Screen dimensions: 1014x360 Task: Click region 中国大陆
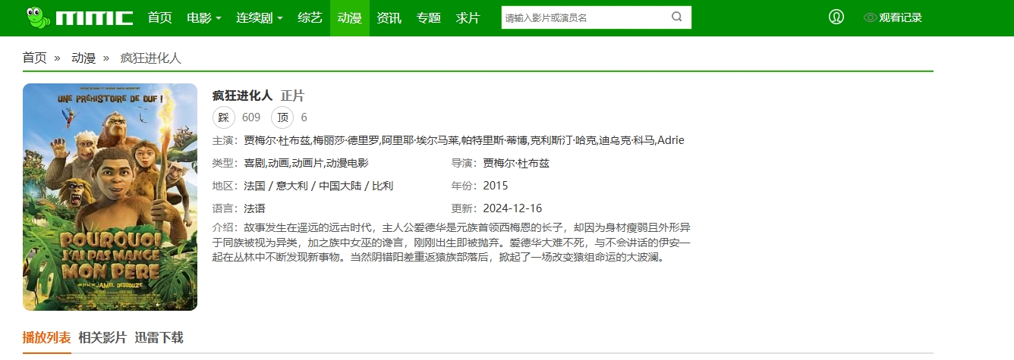point(340,186)
